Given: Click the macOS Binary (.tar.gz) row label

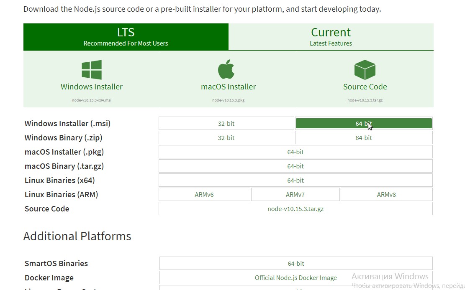Looking at the screenshot, I should coord(64,166).
